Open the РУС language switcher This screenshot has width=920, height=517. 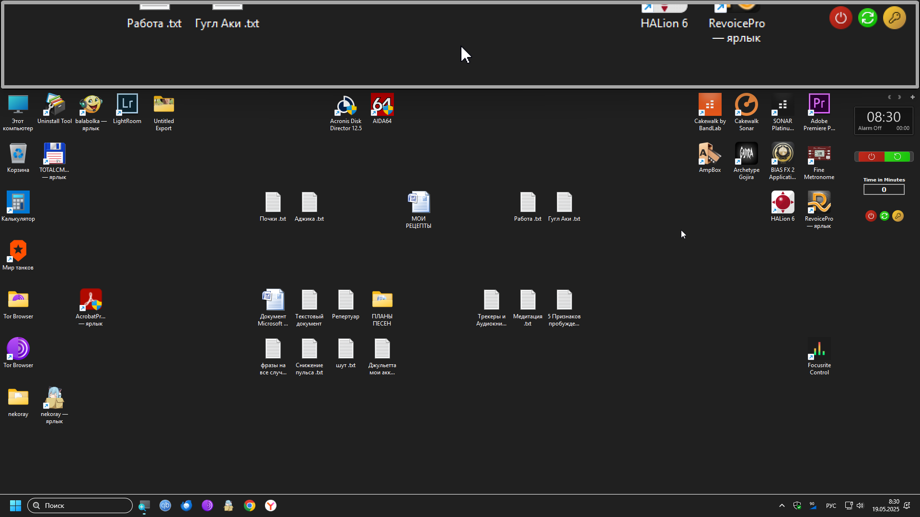click(831, 506)
